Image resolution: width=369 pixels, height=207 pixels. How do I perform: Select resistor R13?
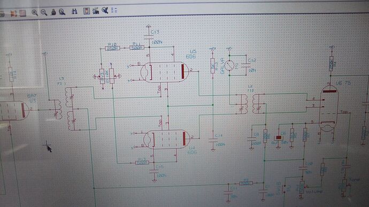tap(142, 163)
